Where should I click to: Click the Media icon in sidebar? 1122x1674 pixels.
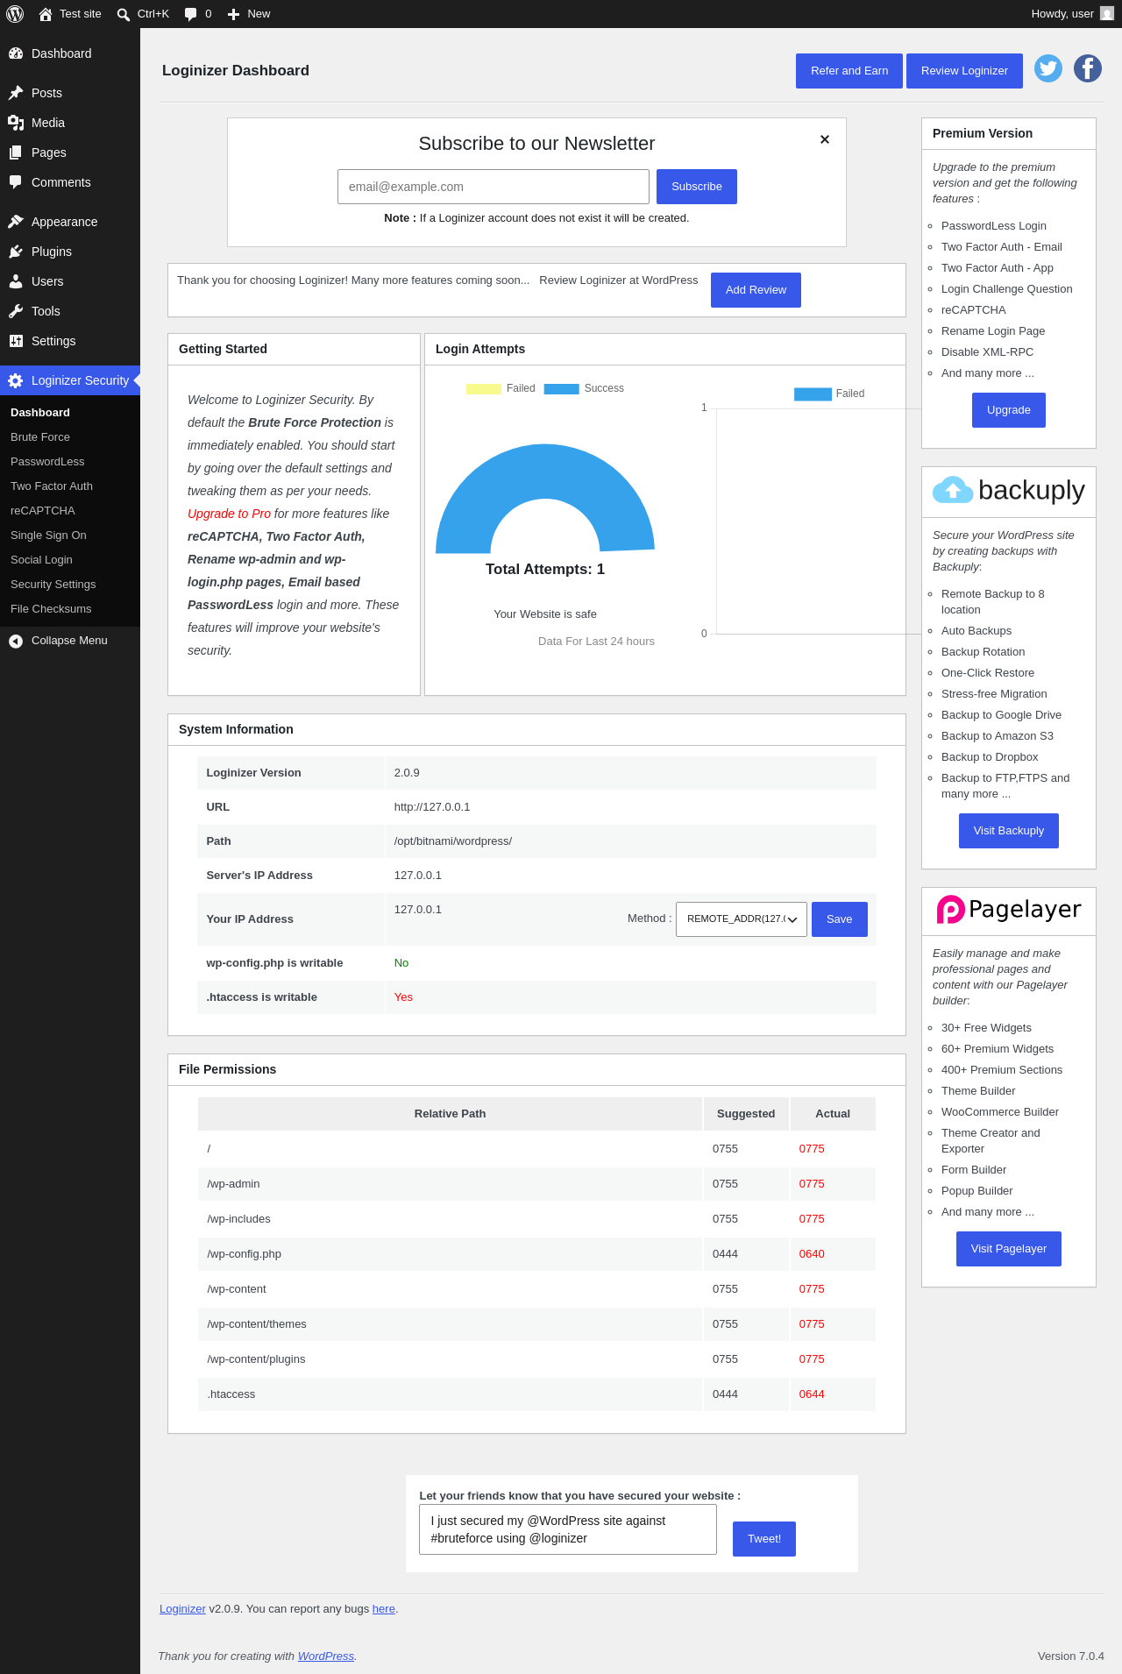[16, 123]
